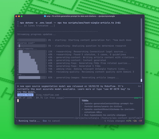The image size is (159, 139).
Task: Click the tool-running icon before the npx command
Action: coord(18,23)
